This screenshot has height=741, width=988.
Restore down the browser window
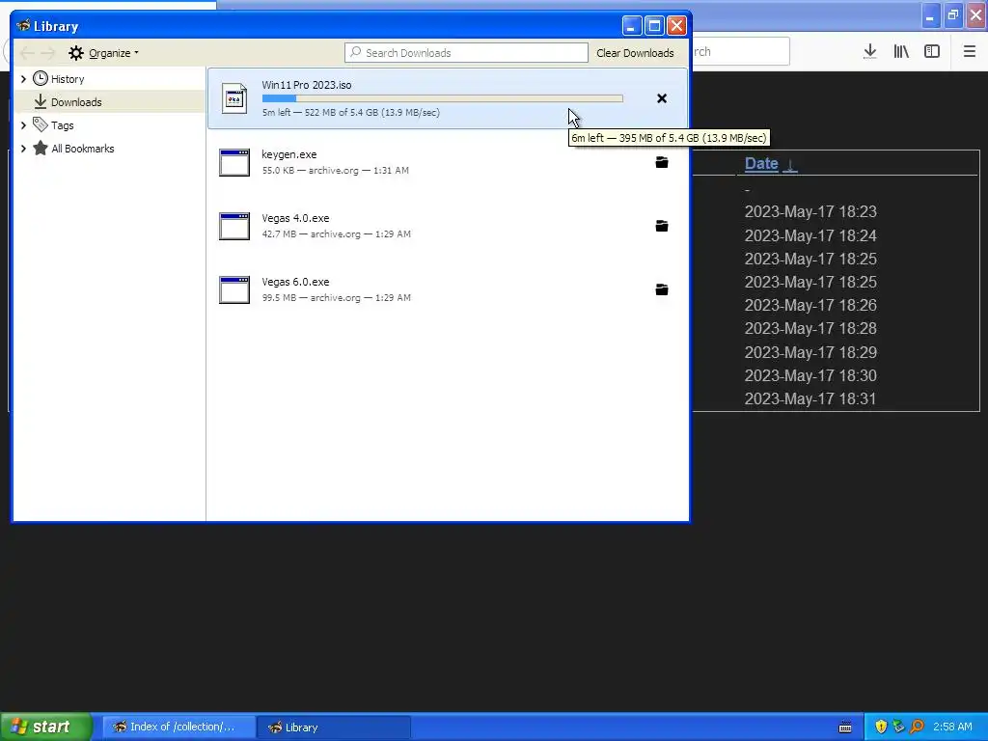pyautogui.click(x=952, y=15)
